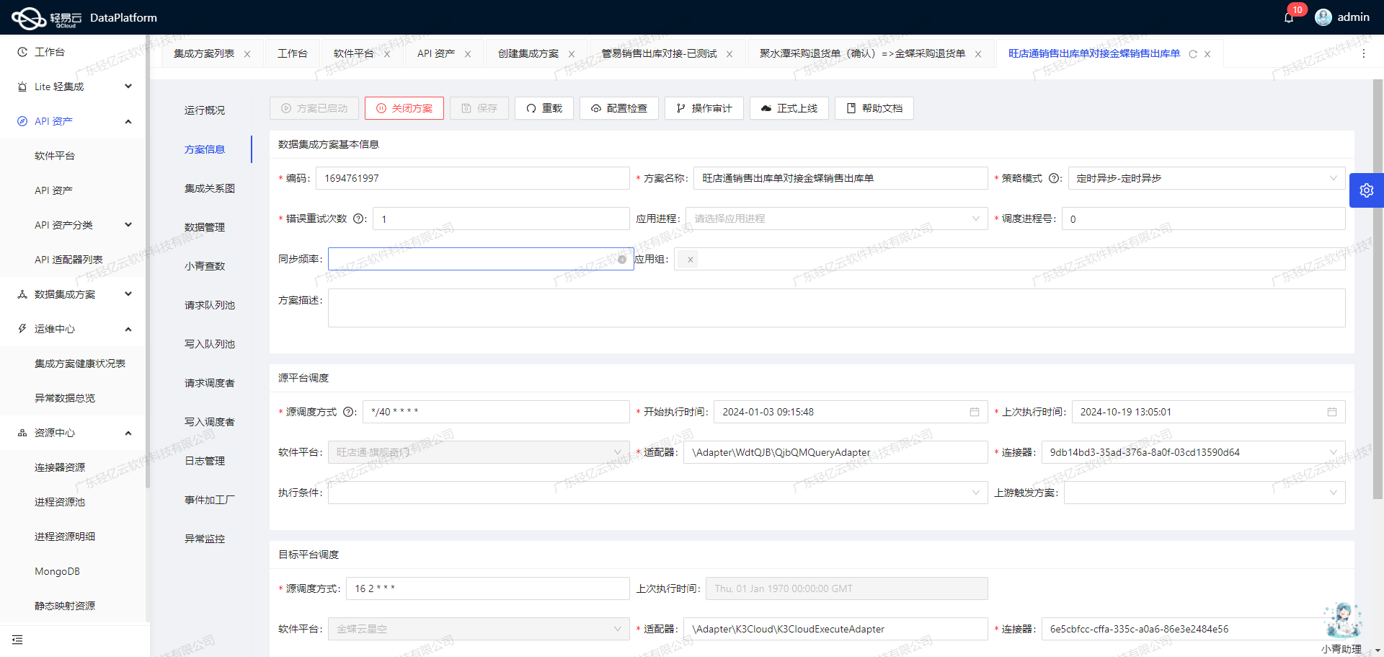
Task: Open MongoDB in sidebar
Action: [x=58, y=571]
